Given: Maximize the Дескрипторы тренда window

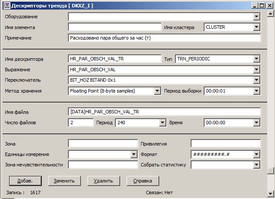Looking at the screenshot, I should click(x=262, y=6).
